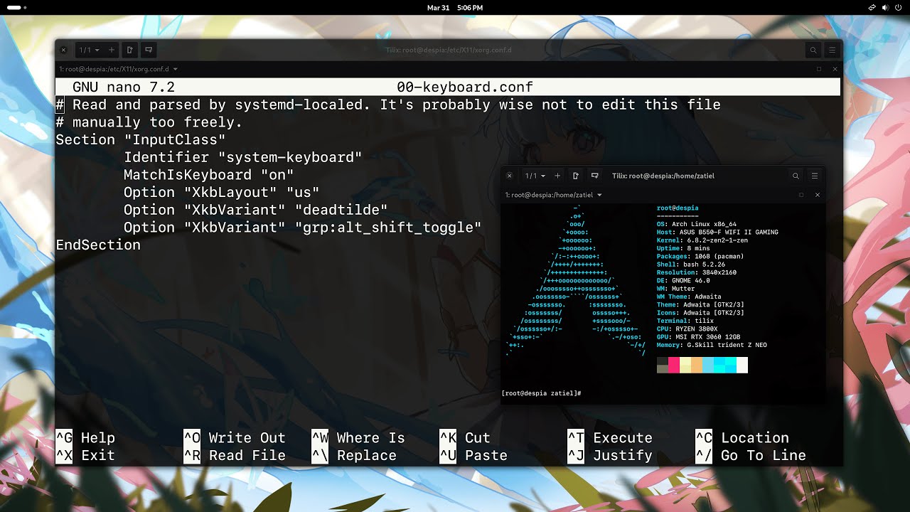The image size is (910, 512).
Task: Click the Kernel: 6.8.2-zen2-1-zen line
Action: coord(702,240)
